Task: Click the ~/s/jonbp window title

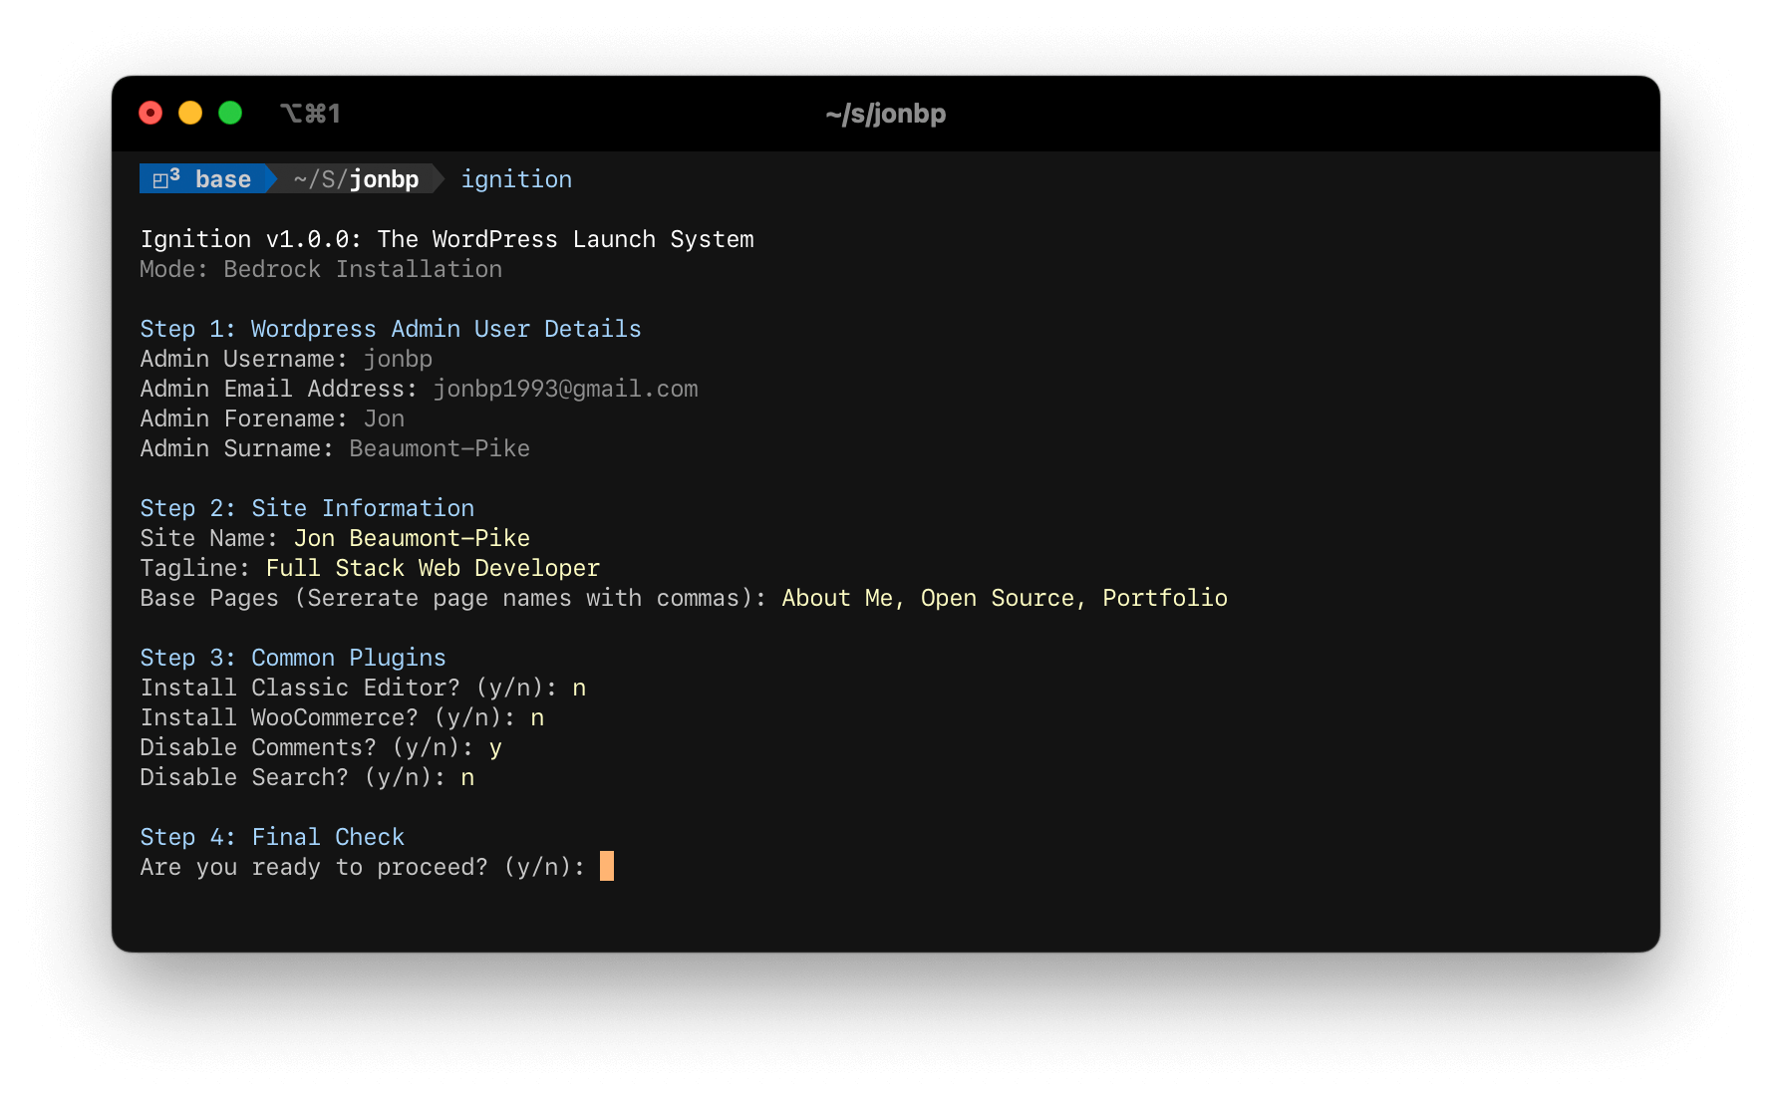Action: click(885, 114)
